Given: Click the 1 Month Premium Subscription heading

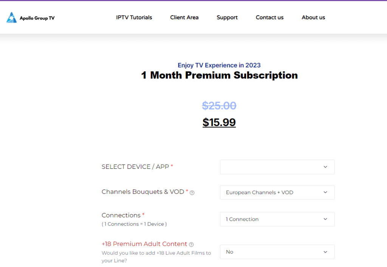Looking at the screenshot, I should pos(219,75).
